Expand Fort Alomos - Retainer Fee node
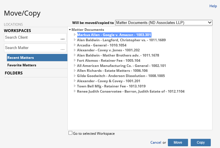Screen dimensions: 220x148 75,61
